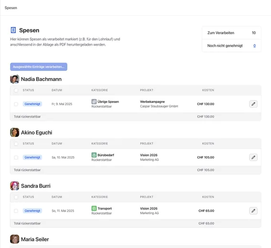Viewport: 271px width, 248px height.
Task: Click the Zum Verarbeiten summary row
Action: [231, 33]
